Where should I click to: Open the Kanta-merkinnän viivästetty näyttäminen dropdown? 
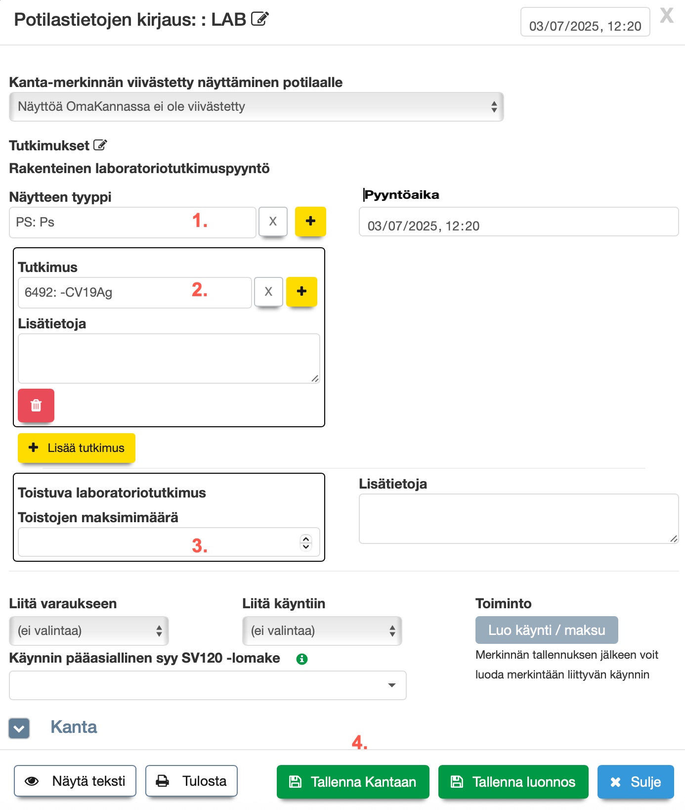256,107
